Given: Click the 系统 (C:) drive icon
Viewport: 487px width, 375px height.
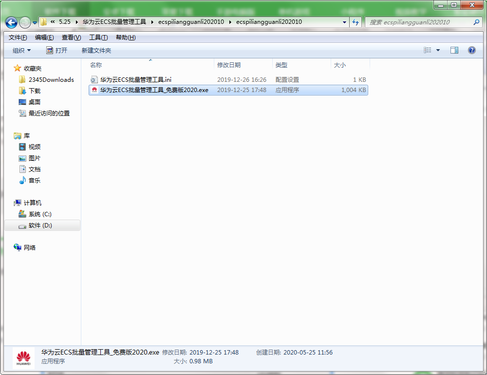Looking at the screenshot, I should [x=22, y=214].
